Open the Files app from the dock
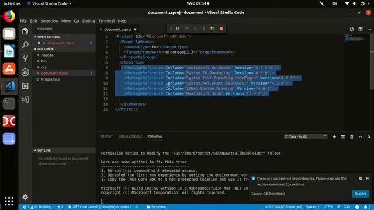Viewport: 374px width, 210px height. [9, 34]
